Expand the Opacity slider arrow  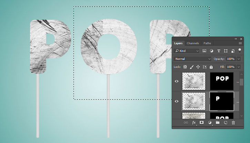239,59
